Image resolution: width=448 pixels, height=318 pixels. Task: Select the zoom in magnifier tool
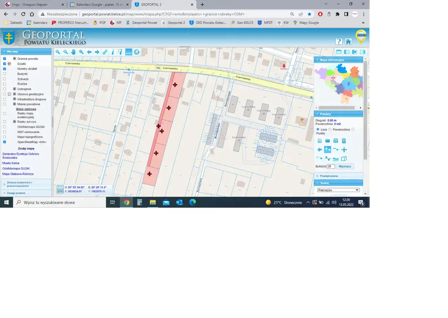click(58, 52)
